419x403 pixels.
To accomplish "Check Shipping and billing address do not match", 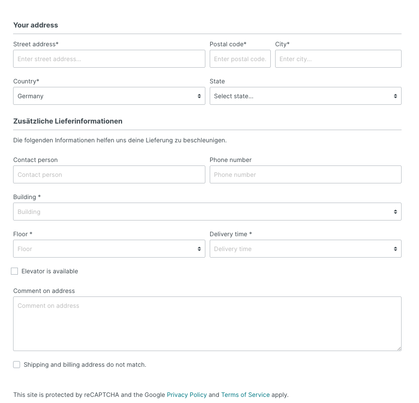I will tap(17, 365).
